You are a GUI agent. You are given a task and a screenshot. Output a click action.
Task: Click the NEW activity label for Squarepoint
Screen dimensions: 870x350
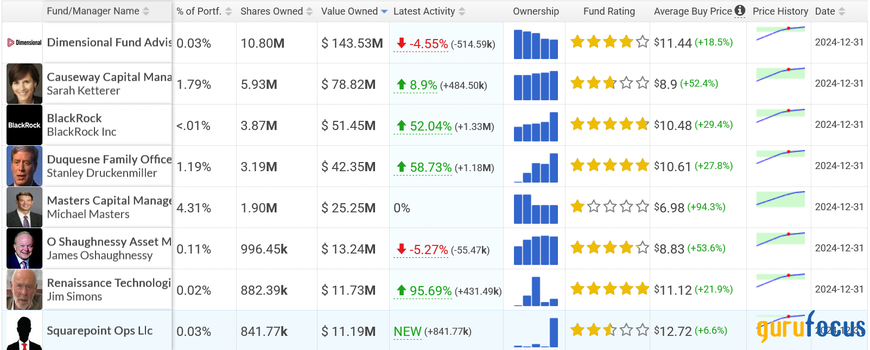pyautogui.click(x=408, y=332)
